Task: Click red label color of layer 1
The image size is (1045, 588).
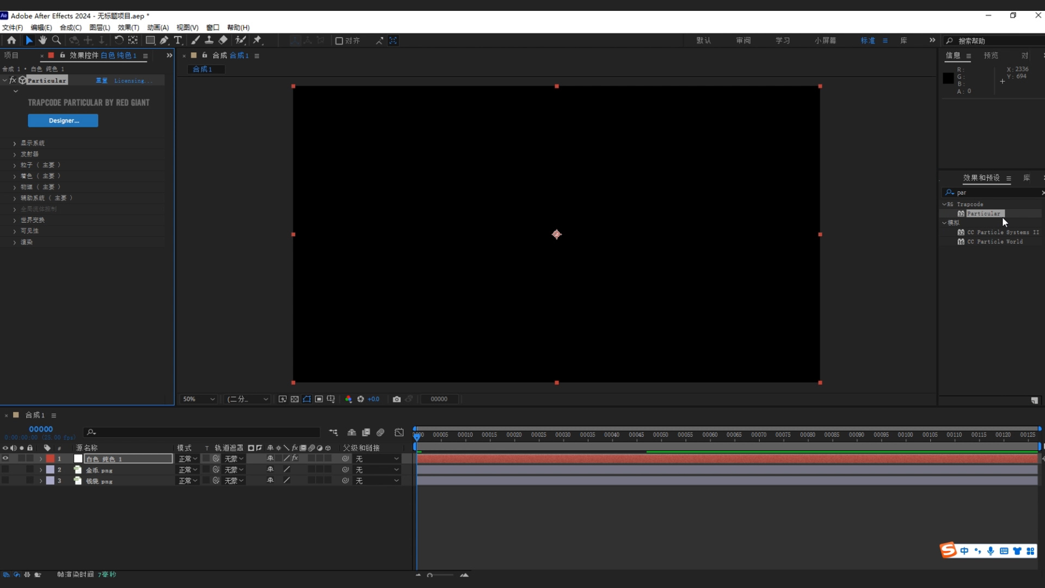Action: (50, 458)
